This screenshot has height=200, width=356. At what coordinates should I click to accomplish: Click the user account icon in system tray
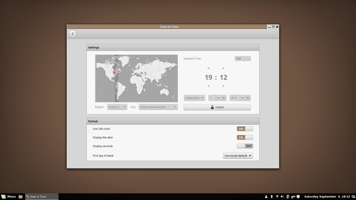pyautogui.click(x=266, y=197)
